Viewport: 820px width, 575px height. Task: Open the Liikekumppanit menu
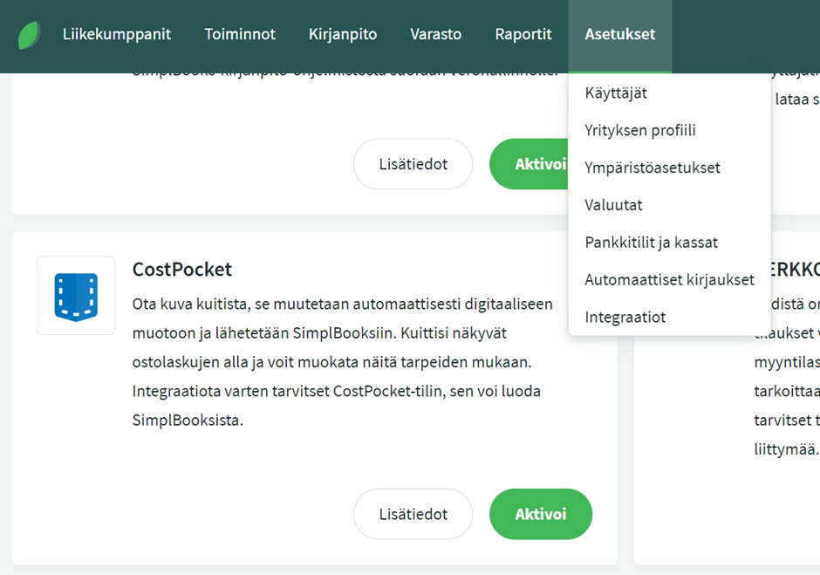[x=117, y=35]
